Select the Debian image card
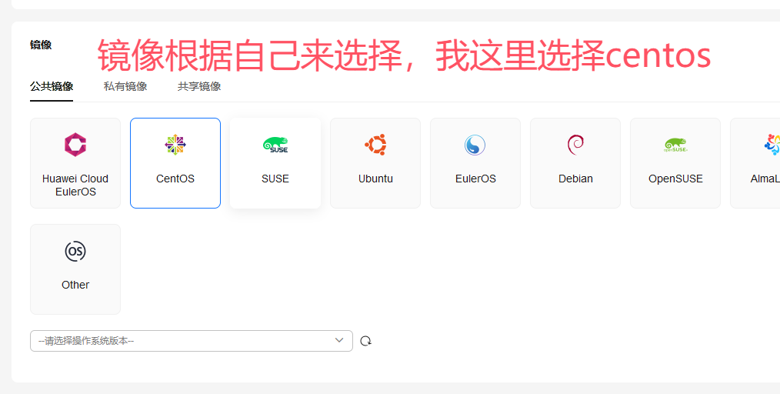 click(575, 163)
